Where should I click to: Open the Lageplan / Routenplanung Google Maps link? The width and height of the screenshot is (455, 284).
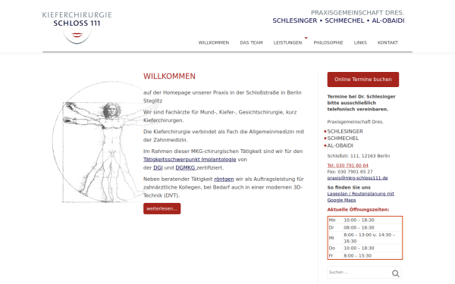(x=361, y=197)
